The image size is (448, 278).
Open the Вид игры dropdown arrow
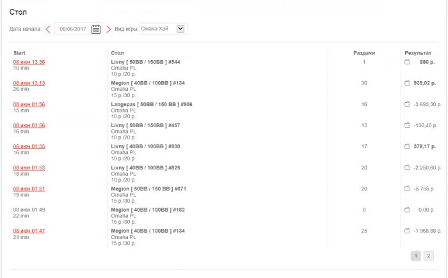point(180,29)
